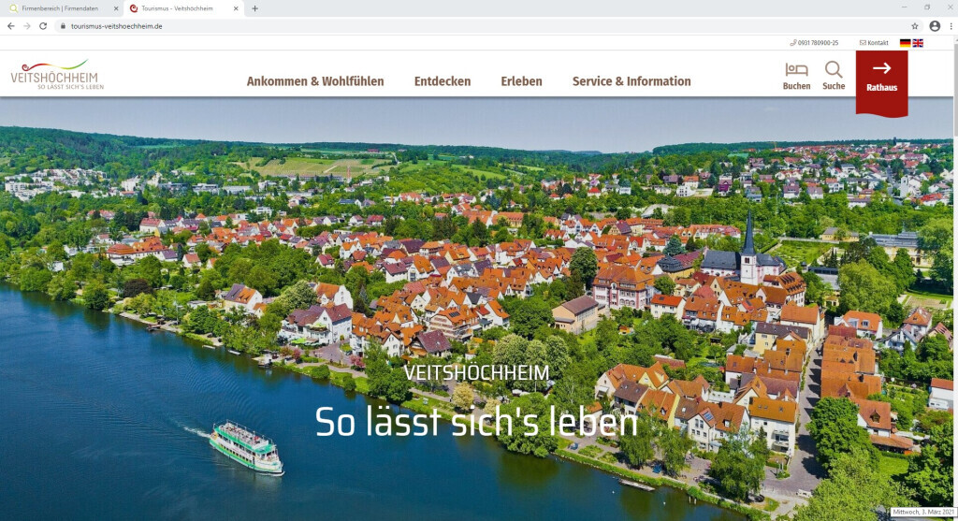Open Ankommen & Wohlfühlen menu

(315, 81)
